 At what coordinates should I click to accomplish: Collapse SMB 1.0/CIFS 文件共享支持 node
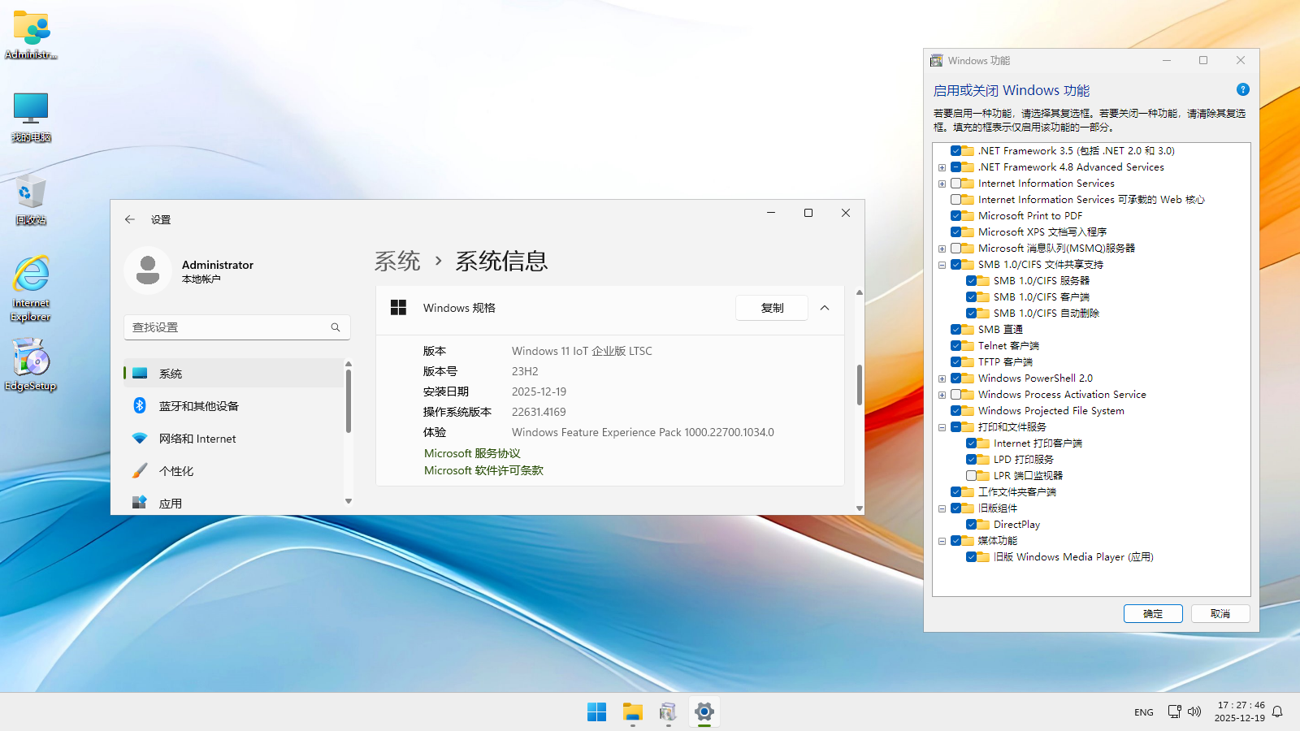[942, 265]
